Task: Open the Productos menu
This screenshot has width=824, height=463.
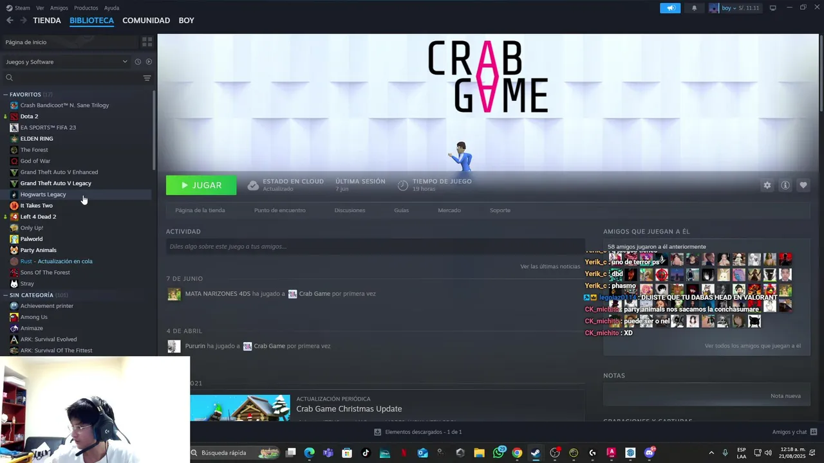Action: pos(86,8)
